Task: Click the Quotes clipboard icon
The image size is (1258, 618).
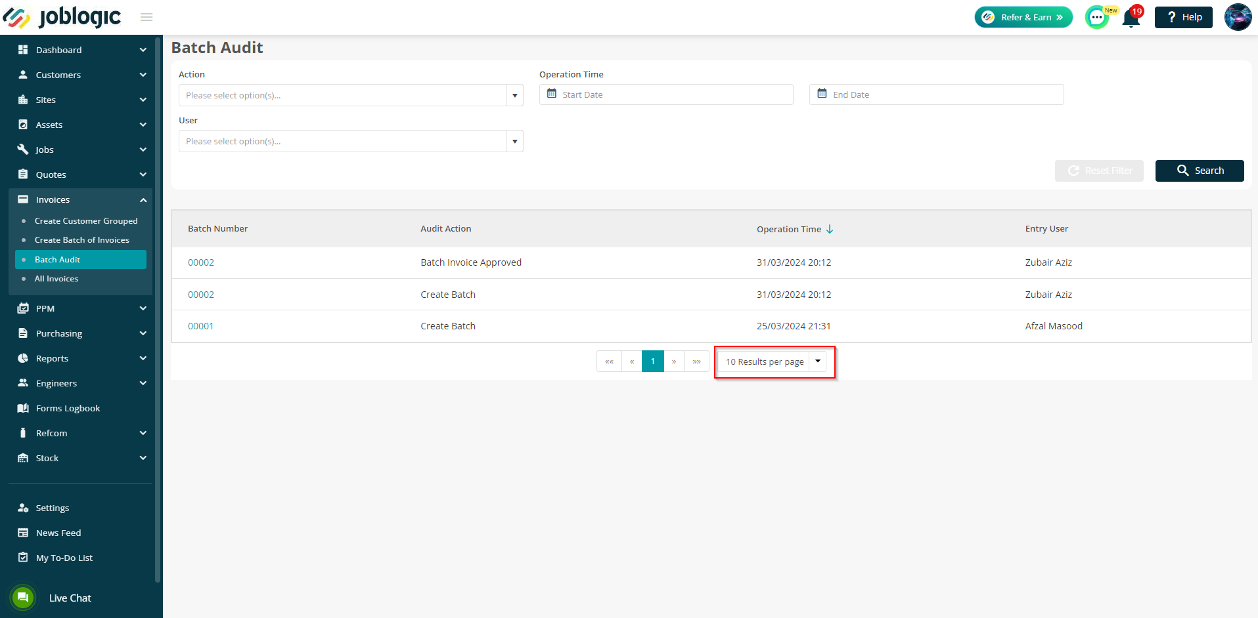Action: click(23, 175)
